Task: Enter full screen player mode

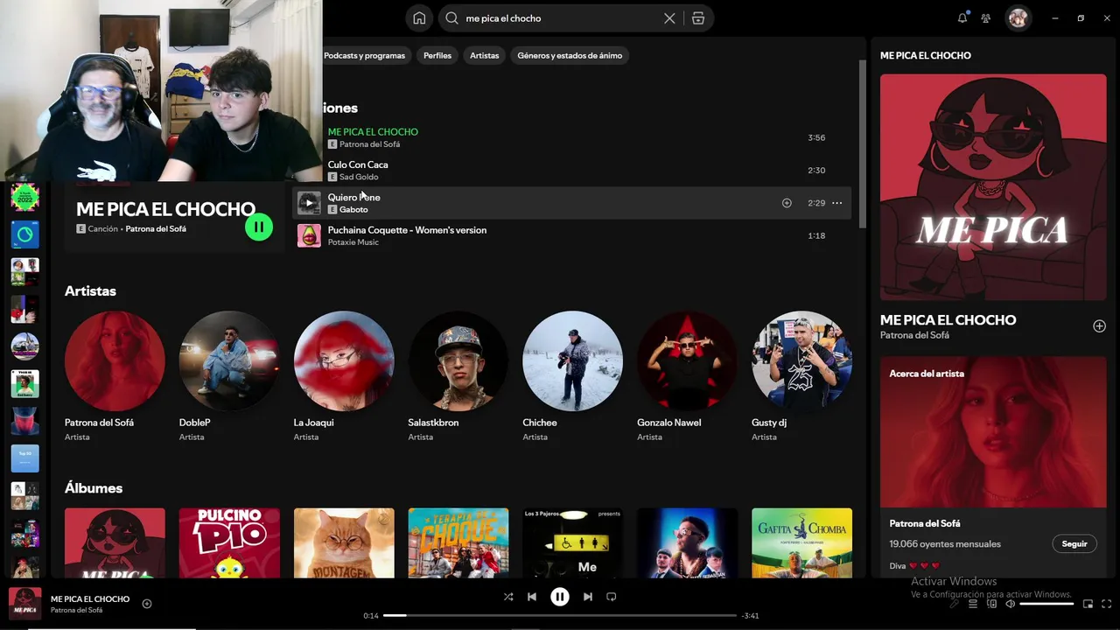Action: point(1107,604)
